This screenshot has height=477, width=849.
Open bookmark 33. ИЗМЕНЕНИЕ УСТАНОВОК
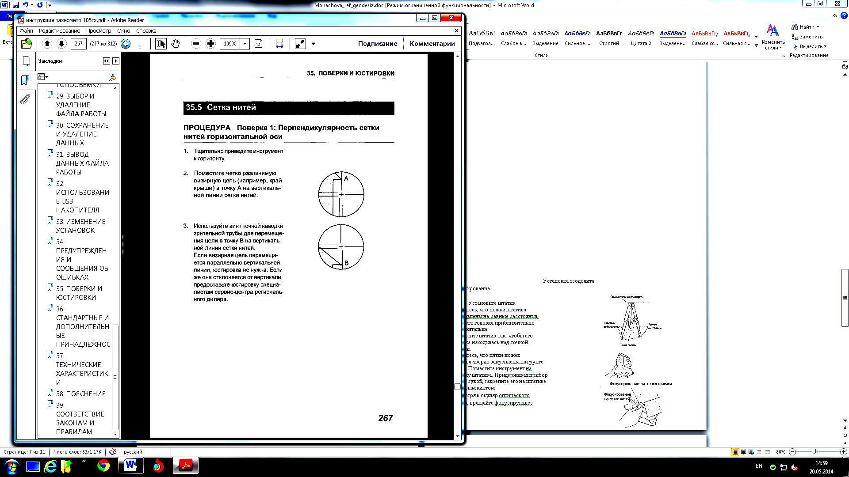click(80, 226)
